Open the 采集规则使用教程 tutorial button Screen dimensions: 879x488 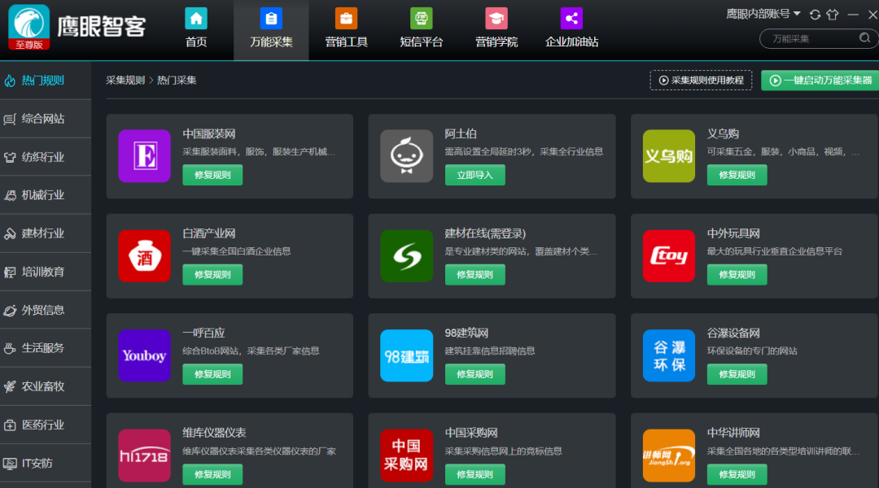click(701, 81)
